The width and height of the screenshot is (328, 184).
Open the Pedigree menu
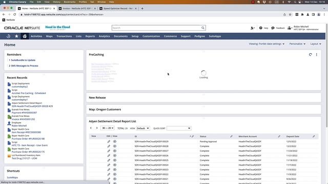pos(199,36)
